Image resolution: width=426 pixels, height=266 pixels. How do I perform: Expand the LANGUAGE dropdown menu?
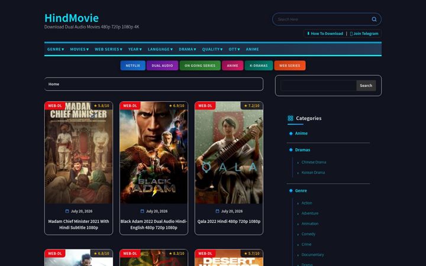click(x=160, y=49)
